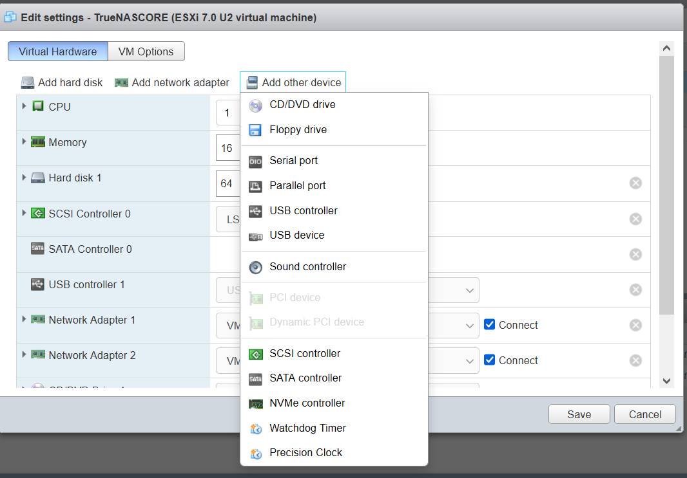This screenshot has width=687, height=478.
Task: Click the Parallel port icon
Action: [255, 187]
